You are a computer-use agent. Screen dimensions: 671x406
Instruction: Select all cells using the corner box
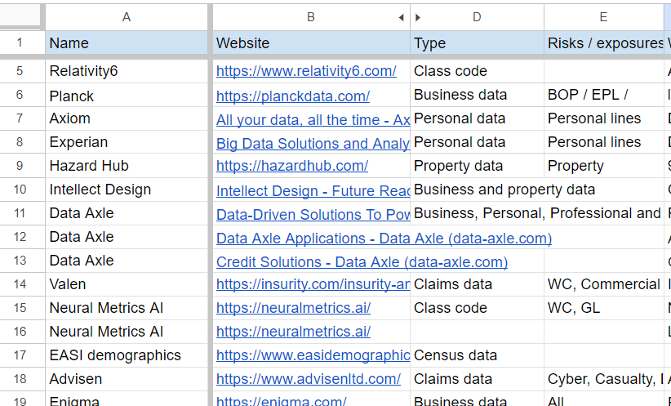click(20, 16)
